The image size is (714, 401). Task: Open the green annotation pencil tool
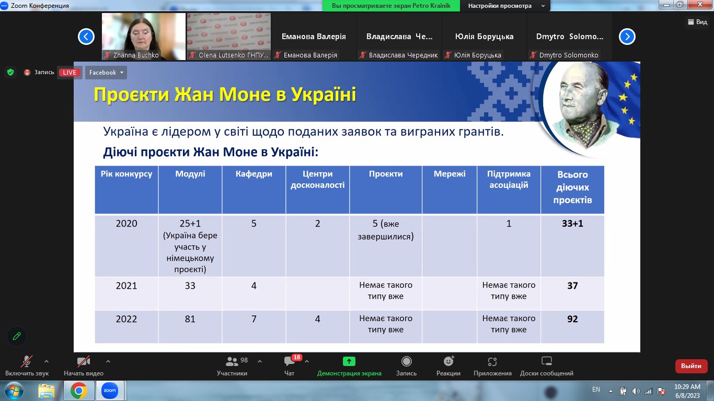17,336
